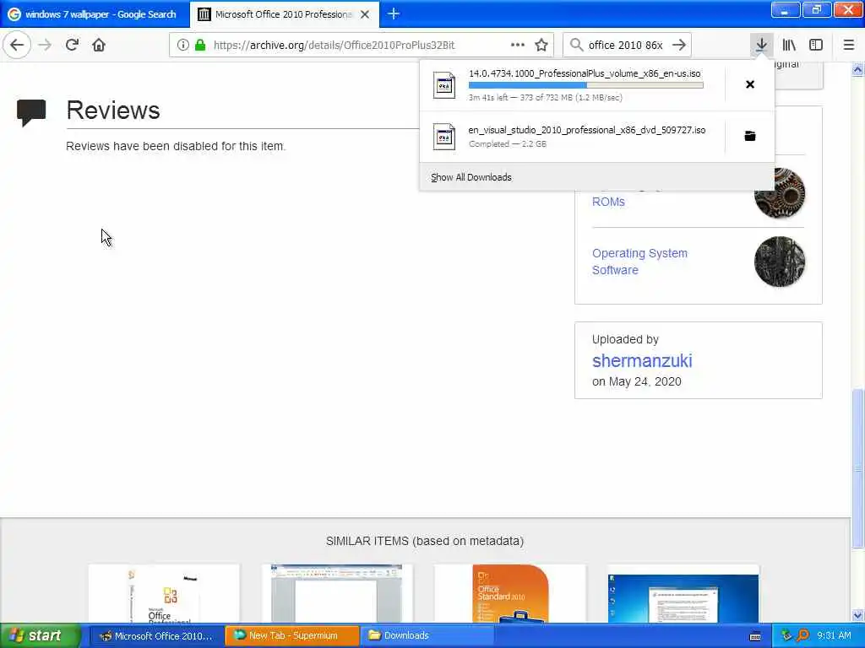Click the green padlock security icon
Screen dimensions: 865x648
(x=200, y=46)
